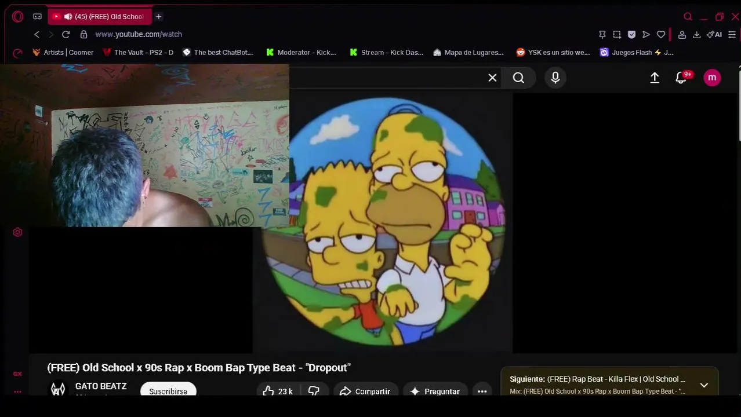
Task: Open 'The Vault - PS2 - D' bookmark
Action: click(138, 53)
